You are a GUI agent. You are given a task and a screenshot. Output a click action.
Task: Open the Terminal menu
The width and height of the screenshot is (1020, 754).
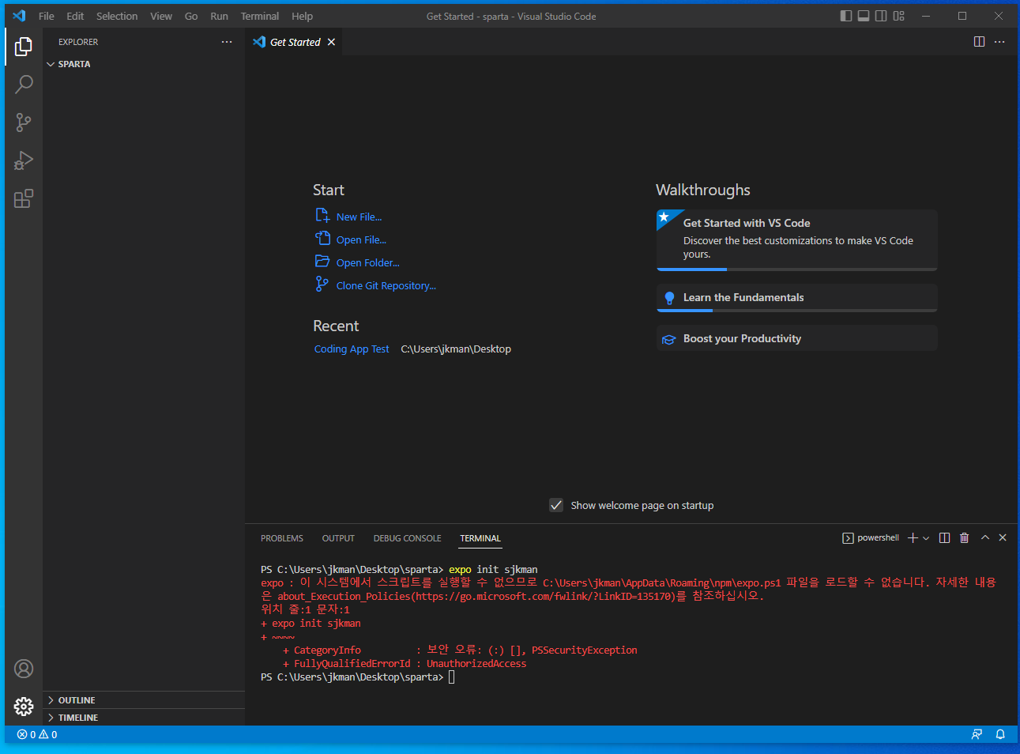(260, 16)
